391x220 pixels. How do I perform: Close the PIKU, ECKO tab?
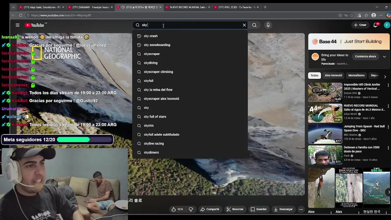point(258,7)
